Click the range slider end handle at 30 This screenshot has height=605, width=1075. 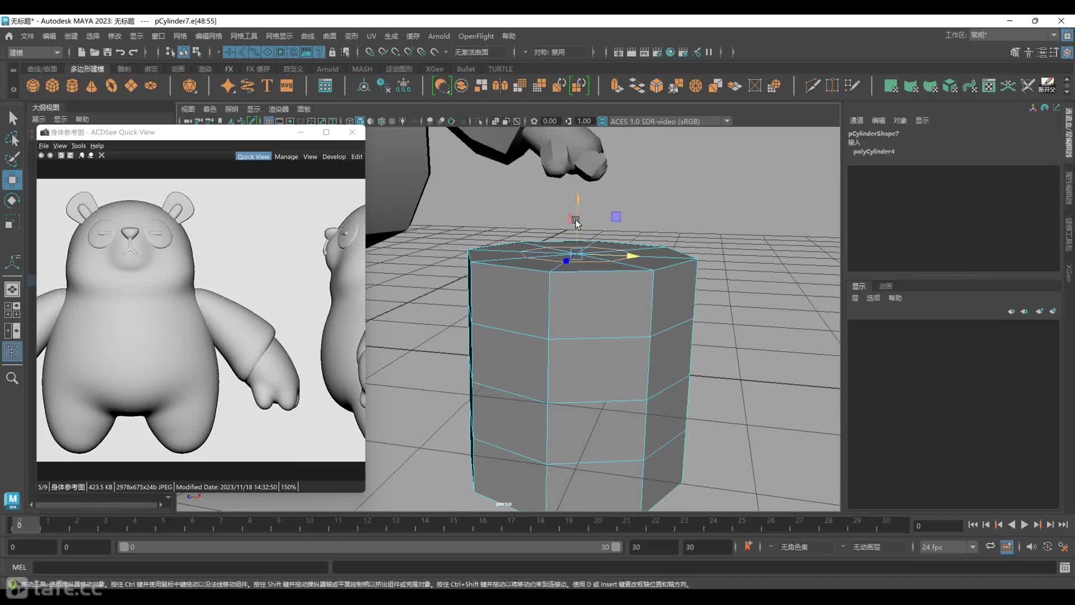click(616, 547)
